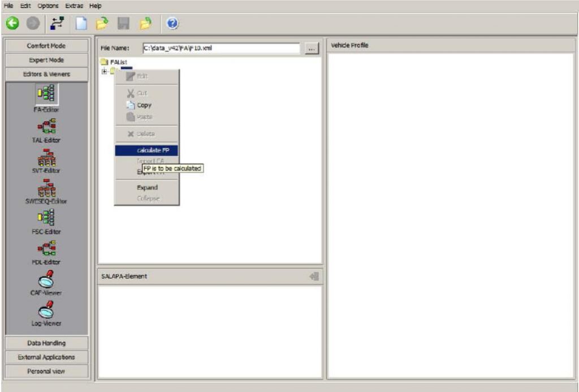This screenshot has height=392, width=579.
Task: Switch to Expert Mode
Action: (x=46, y=60)
